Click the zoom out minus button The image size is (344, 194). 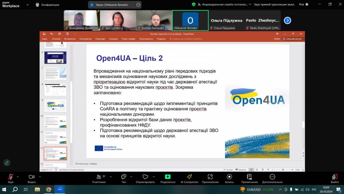(272, 170)
